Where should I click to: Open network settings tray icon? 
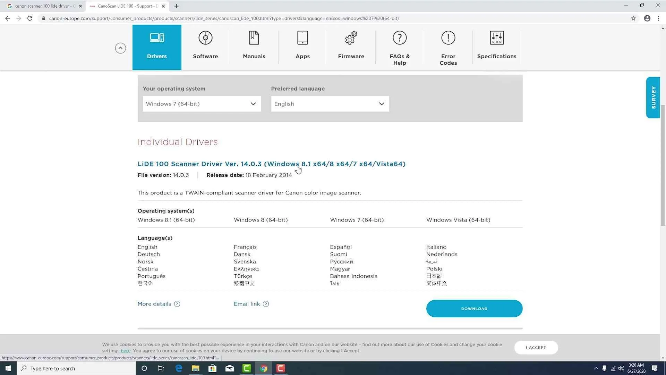613,368
